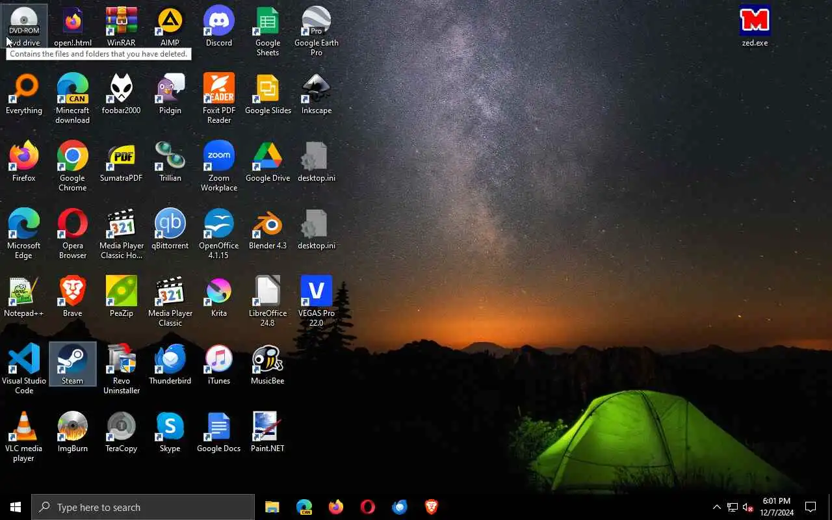This screenshot has height=520, width=832.
Task: Select the Brave shortcut on the desktop
Action: coord(73,297)
